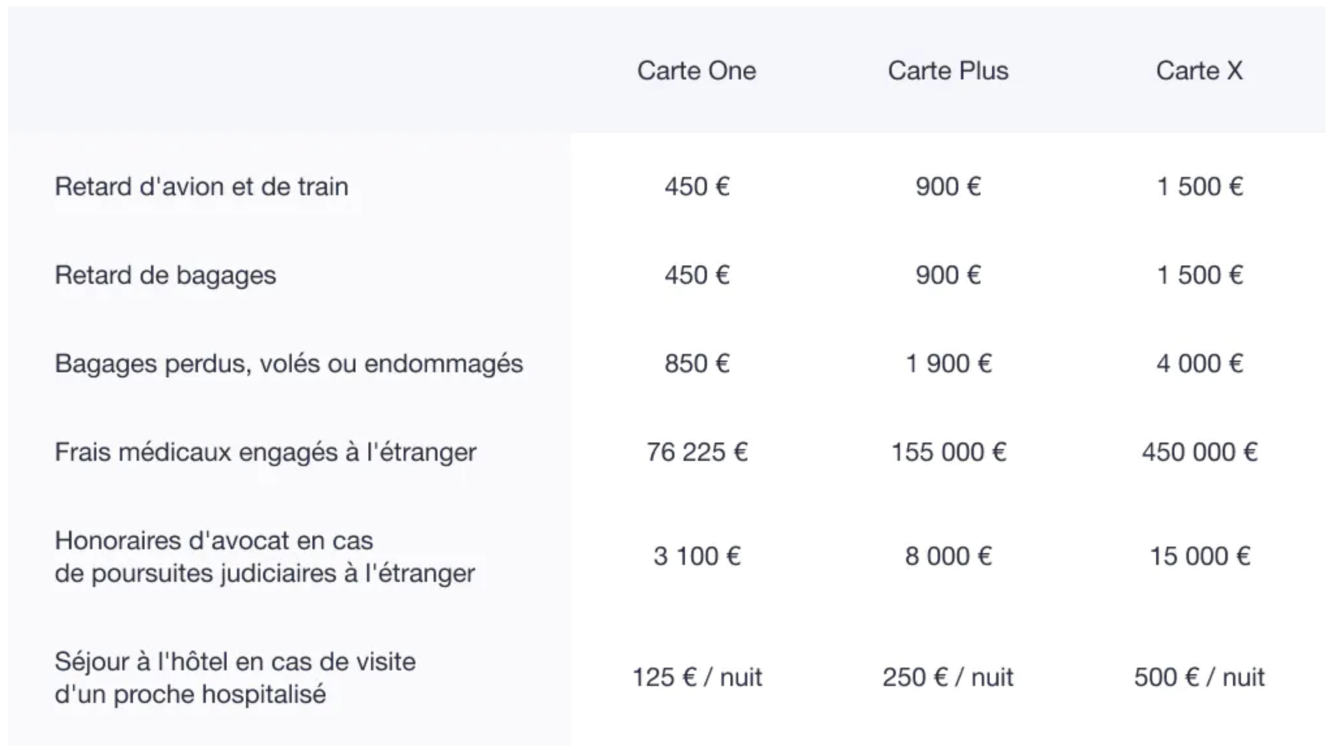Select the "Retard de bagages" row label
Viewport: 1332px width, 751px height.
[x=165, y=275]
